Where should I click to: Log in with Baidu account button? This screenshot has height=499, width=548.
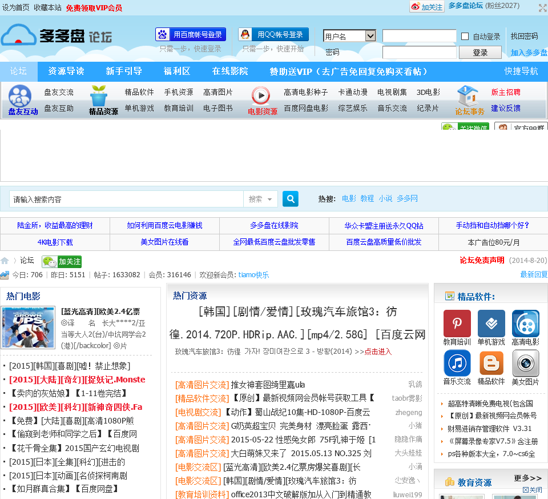coord(191,34)
